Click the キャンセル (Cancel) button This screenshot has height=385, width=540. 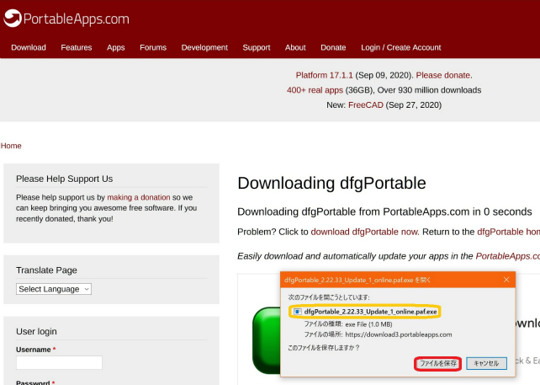(486, 363)
